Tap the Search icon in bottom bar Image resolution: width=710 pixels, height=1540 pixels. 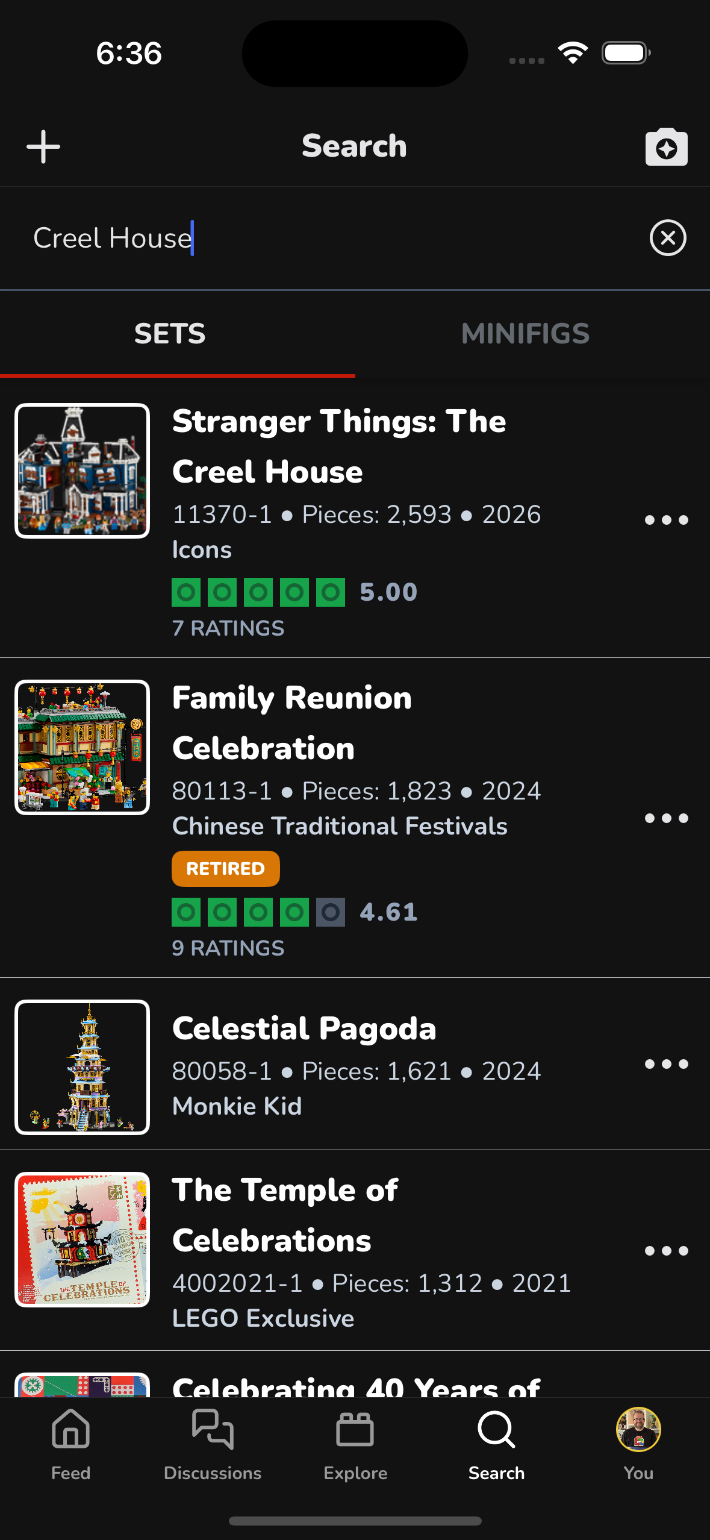496,1444
